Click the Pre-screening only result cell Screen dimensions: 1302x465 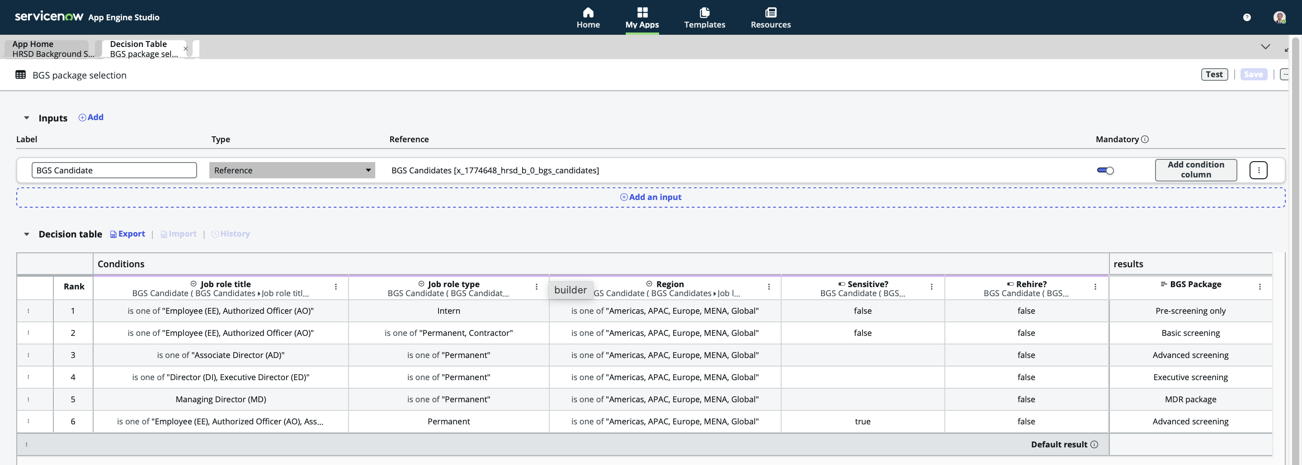1190,311
